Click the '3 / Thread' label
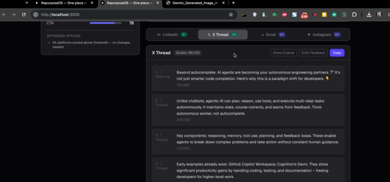390x182 pixels. tap(162, 138)
